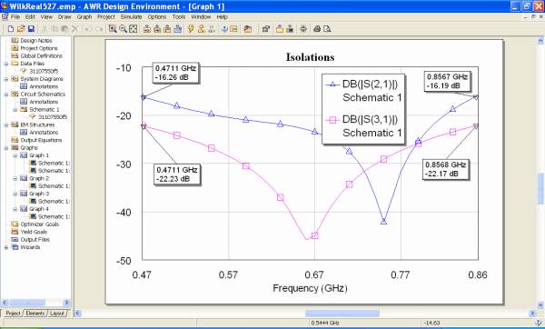Click the Zoom In magnifier icon

tap(113, 29)
